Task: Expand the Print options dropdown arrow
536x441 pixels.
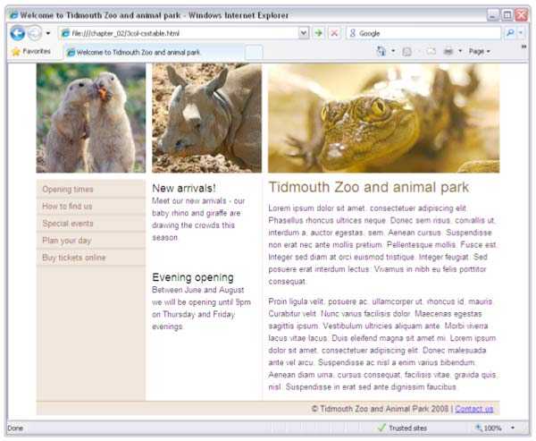Action: pos(460,51)
